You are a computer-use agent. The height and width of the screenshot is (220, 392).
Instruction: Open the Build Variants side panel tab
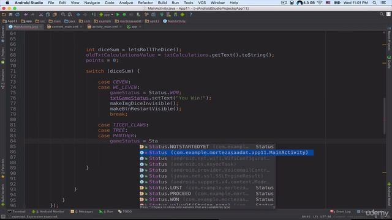(2, 195)
